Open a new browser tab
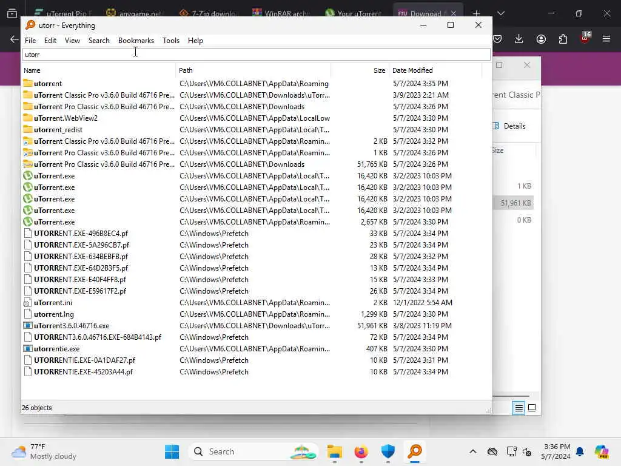621x466 pixels. (x=477, y=13)
